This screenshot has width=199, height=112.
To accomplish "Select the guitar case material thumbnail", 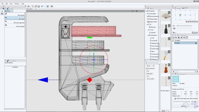I will click(166, 29).
